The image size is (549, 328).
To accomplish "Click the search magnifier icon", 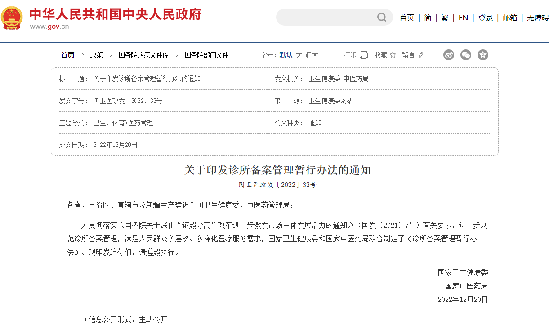I will (x=382, y=18).
